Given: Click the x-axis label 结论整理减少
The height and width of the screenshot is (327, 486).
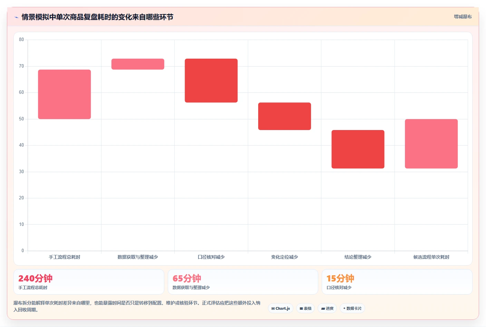Looking at the screenshot, I should tap(358, 257).
